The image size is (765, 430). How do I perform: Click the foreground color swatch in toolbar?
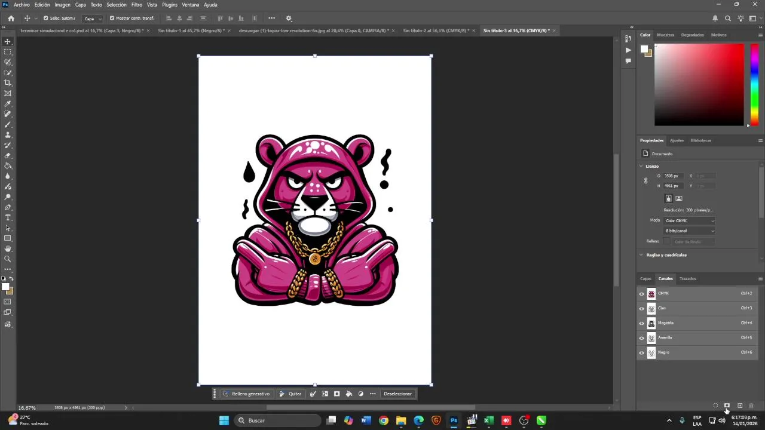point(5,287)
